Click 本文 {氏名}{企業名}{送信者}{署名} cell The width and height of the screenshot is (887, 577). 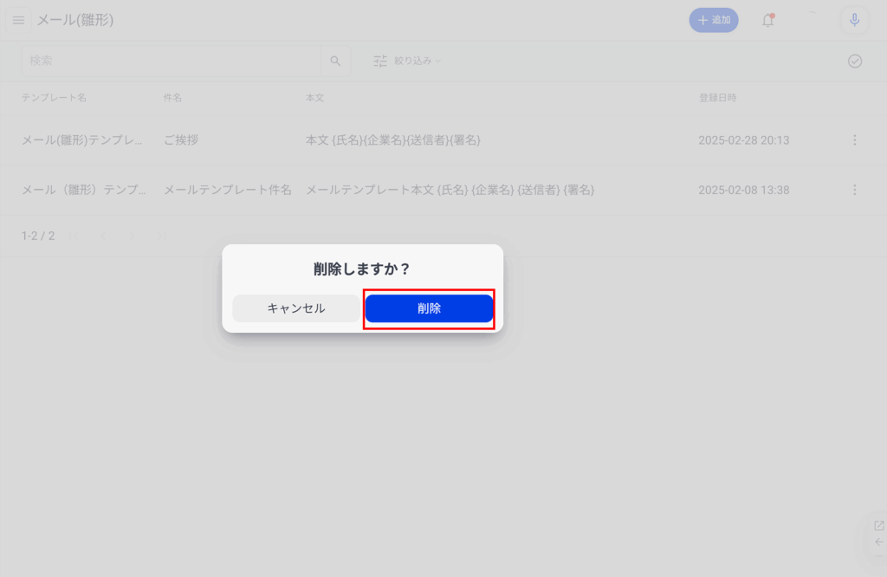pyautogui.click(x=393, y=140)
